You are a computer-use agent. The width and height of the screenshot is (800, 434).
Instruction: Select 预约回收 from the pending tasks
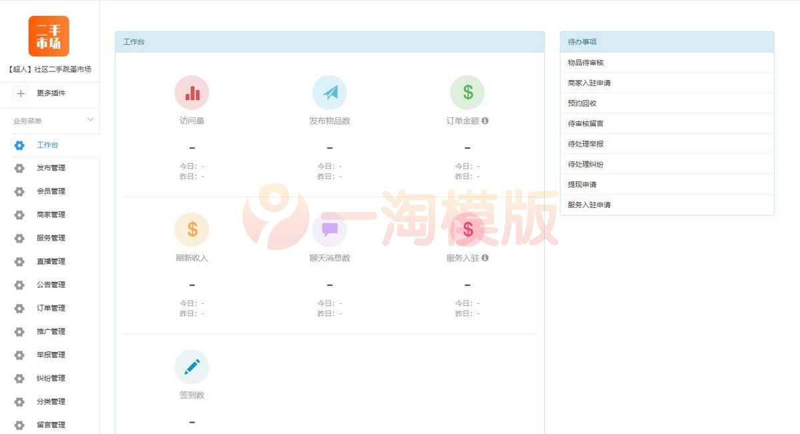click(581, 103)
